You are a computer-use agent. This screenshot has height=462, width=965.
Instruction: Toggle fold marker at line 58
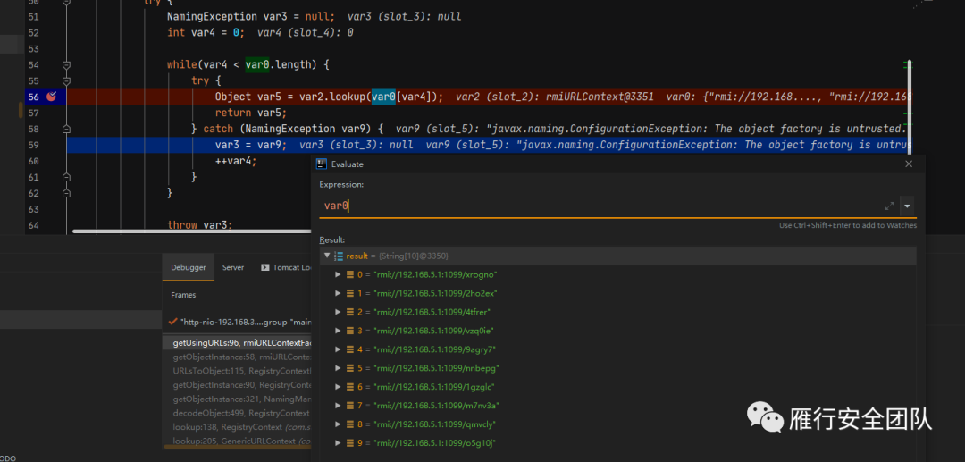click(x=66, y=129)
